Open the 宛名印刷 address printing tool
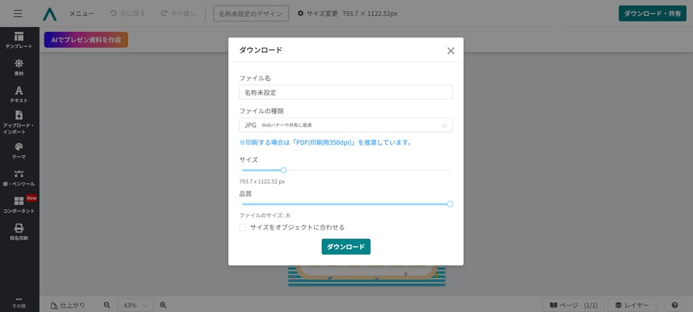 coord(19,232)
